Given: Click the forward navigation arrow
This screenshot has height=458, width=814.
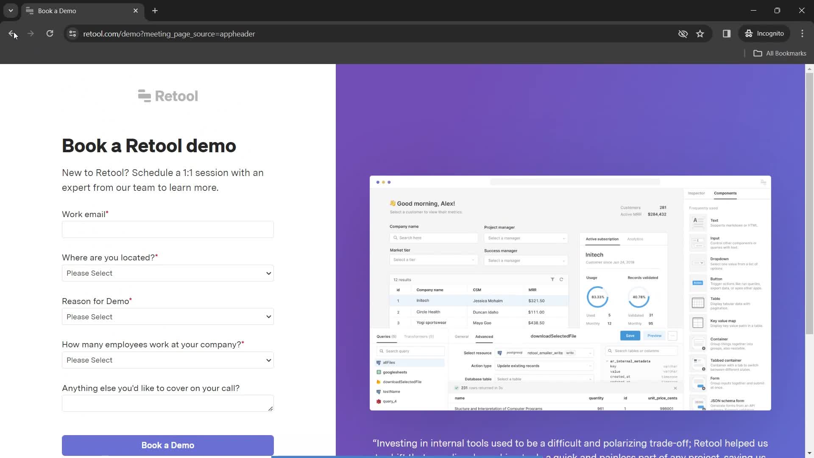Looking at the screenshot, I should click(x=30, y=34).
